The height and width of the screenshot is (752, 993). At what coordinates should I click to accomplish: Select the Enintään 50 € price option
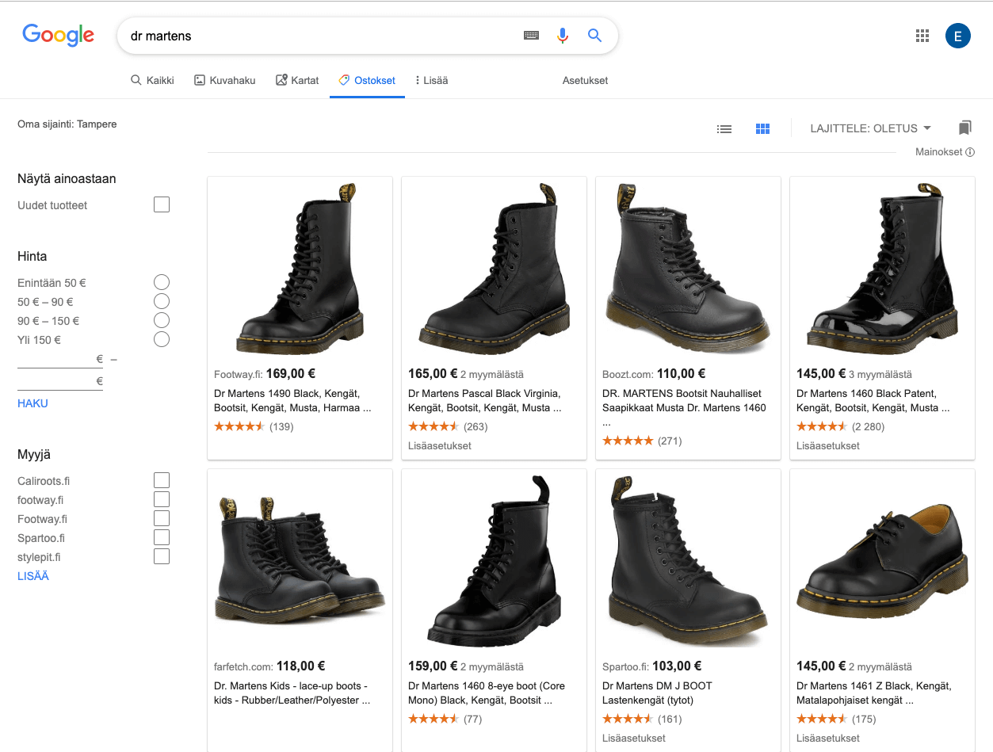[162, 282]
